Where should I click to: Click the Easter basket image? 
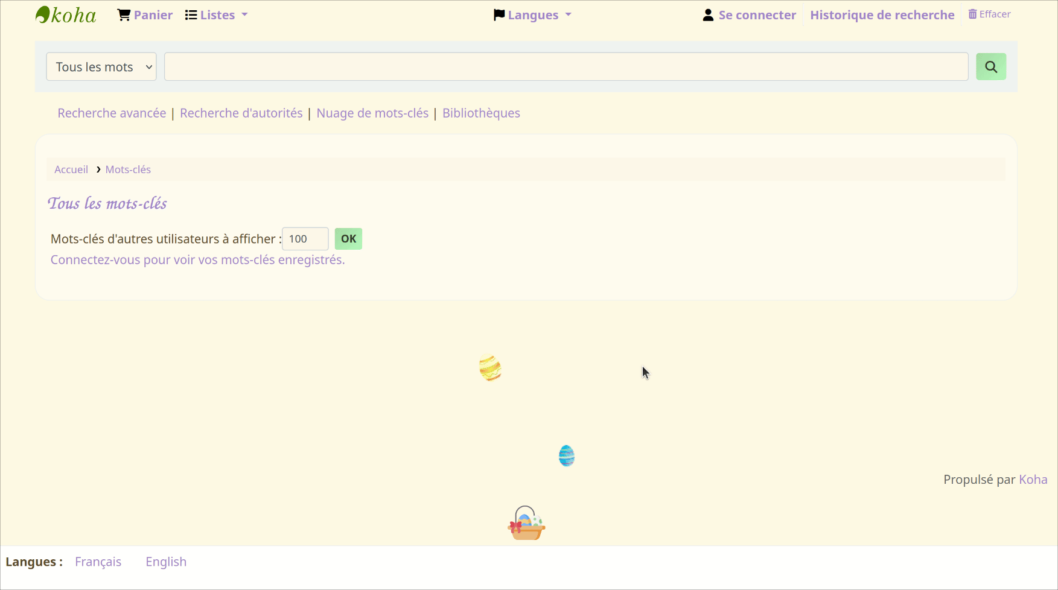click(526, 524)
